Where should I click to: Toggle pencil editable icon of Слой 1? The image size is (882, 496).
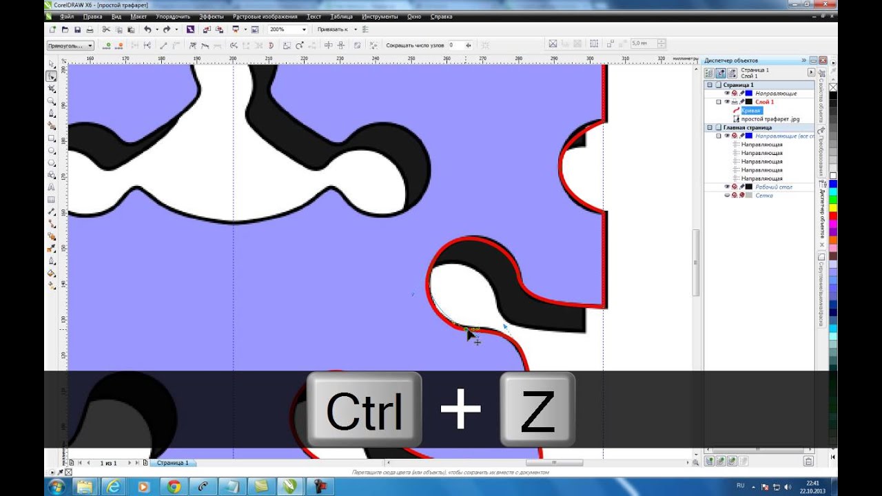[x=742, y=102]
